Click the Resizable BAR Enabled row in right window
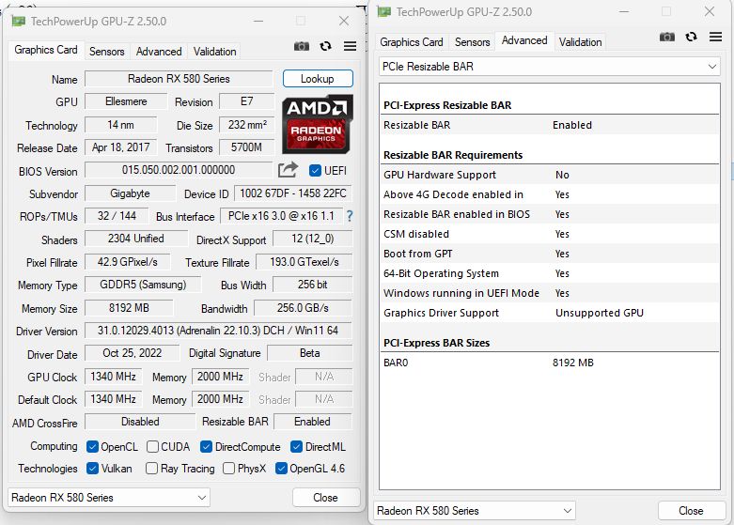 point(550,125)
